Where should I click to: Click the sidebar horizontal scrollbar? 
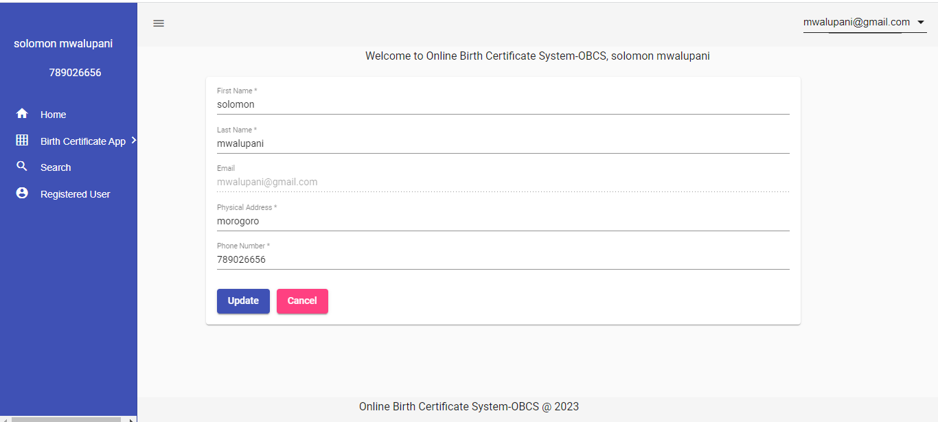(67, 419)
